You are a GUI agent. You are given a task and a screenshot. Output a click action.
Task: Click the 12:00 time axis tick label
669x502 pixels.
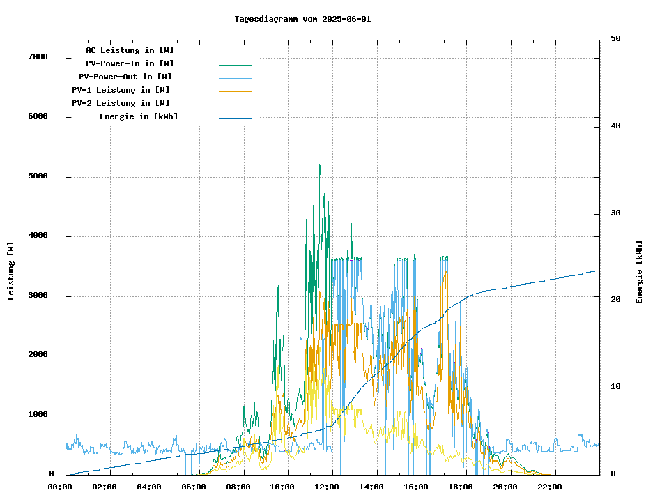(x=327, y=487)
